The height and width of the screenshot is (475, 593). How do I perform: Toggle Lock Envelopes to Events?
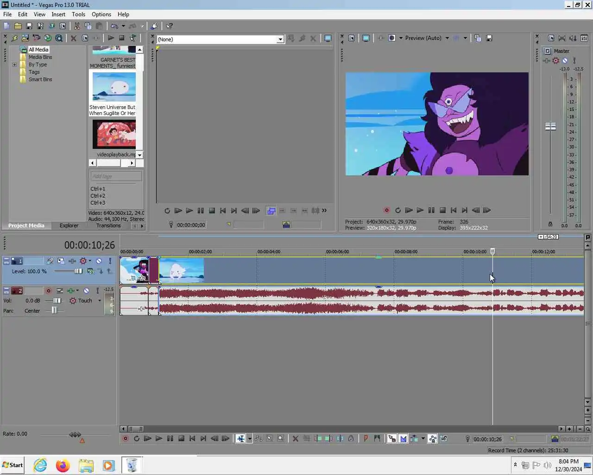(x=433, y=438)
